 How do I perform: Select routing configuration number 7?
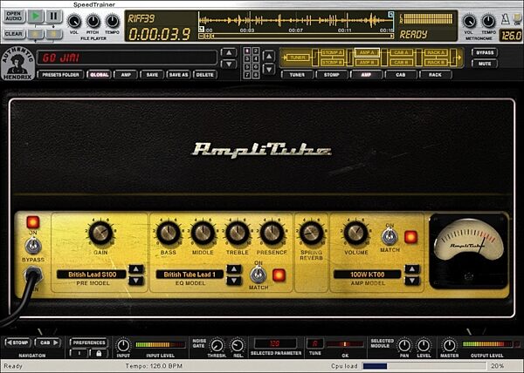[247, 75]
